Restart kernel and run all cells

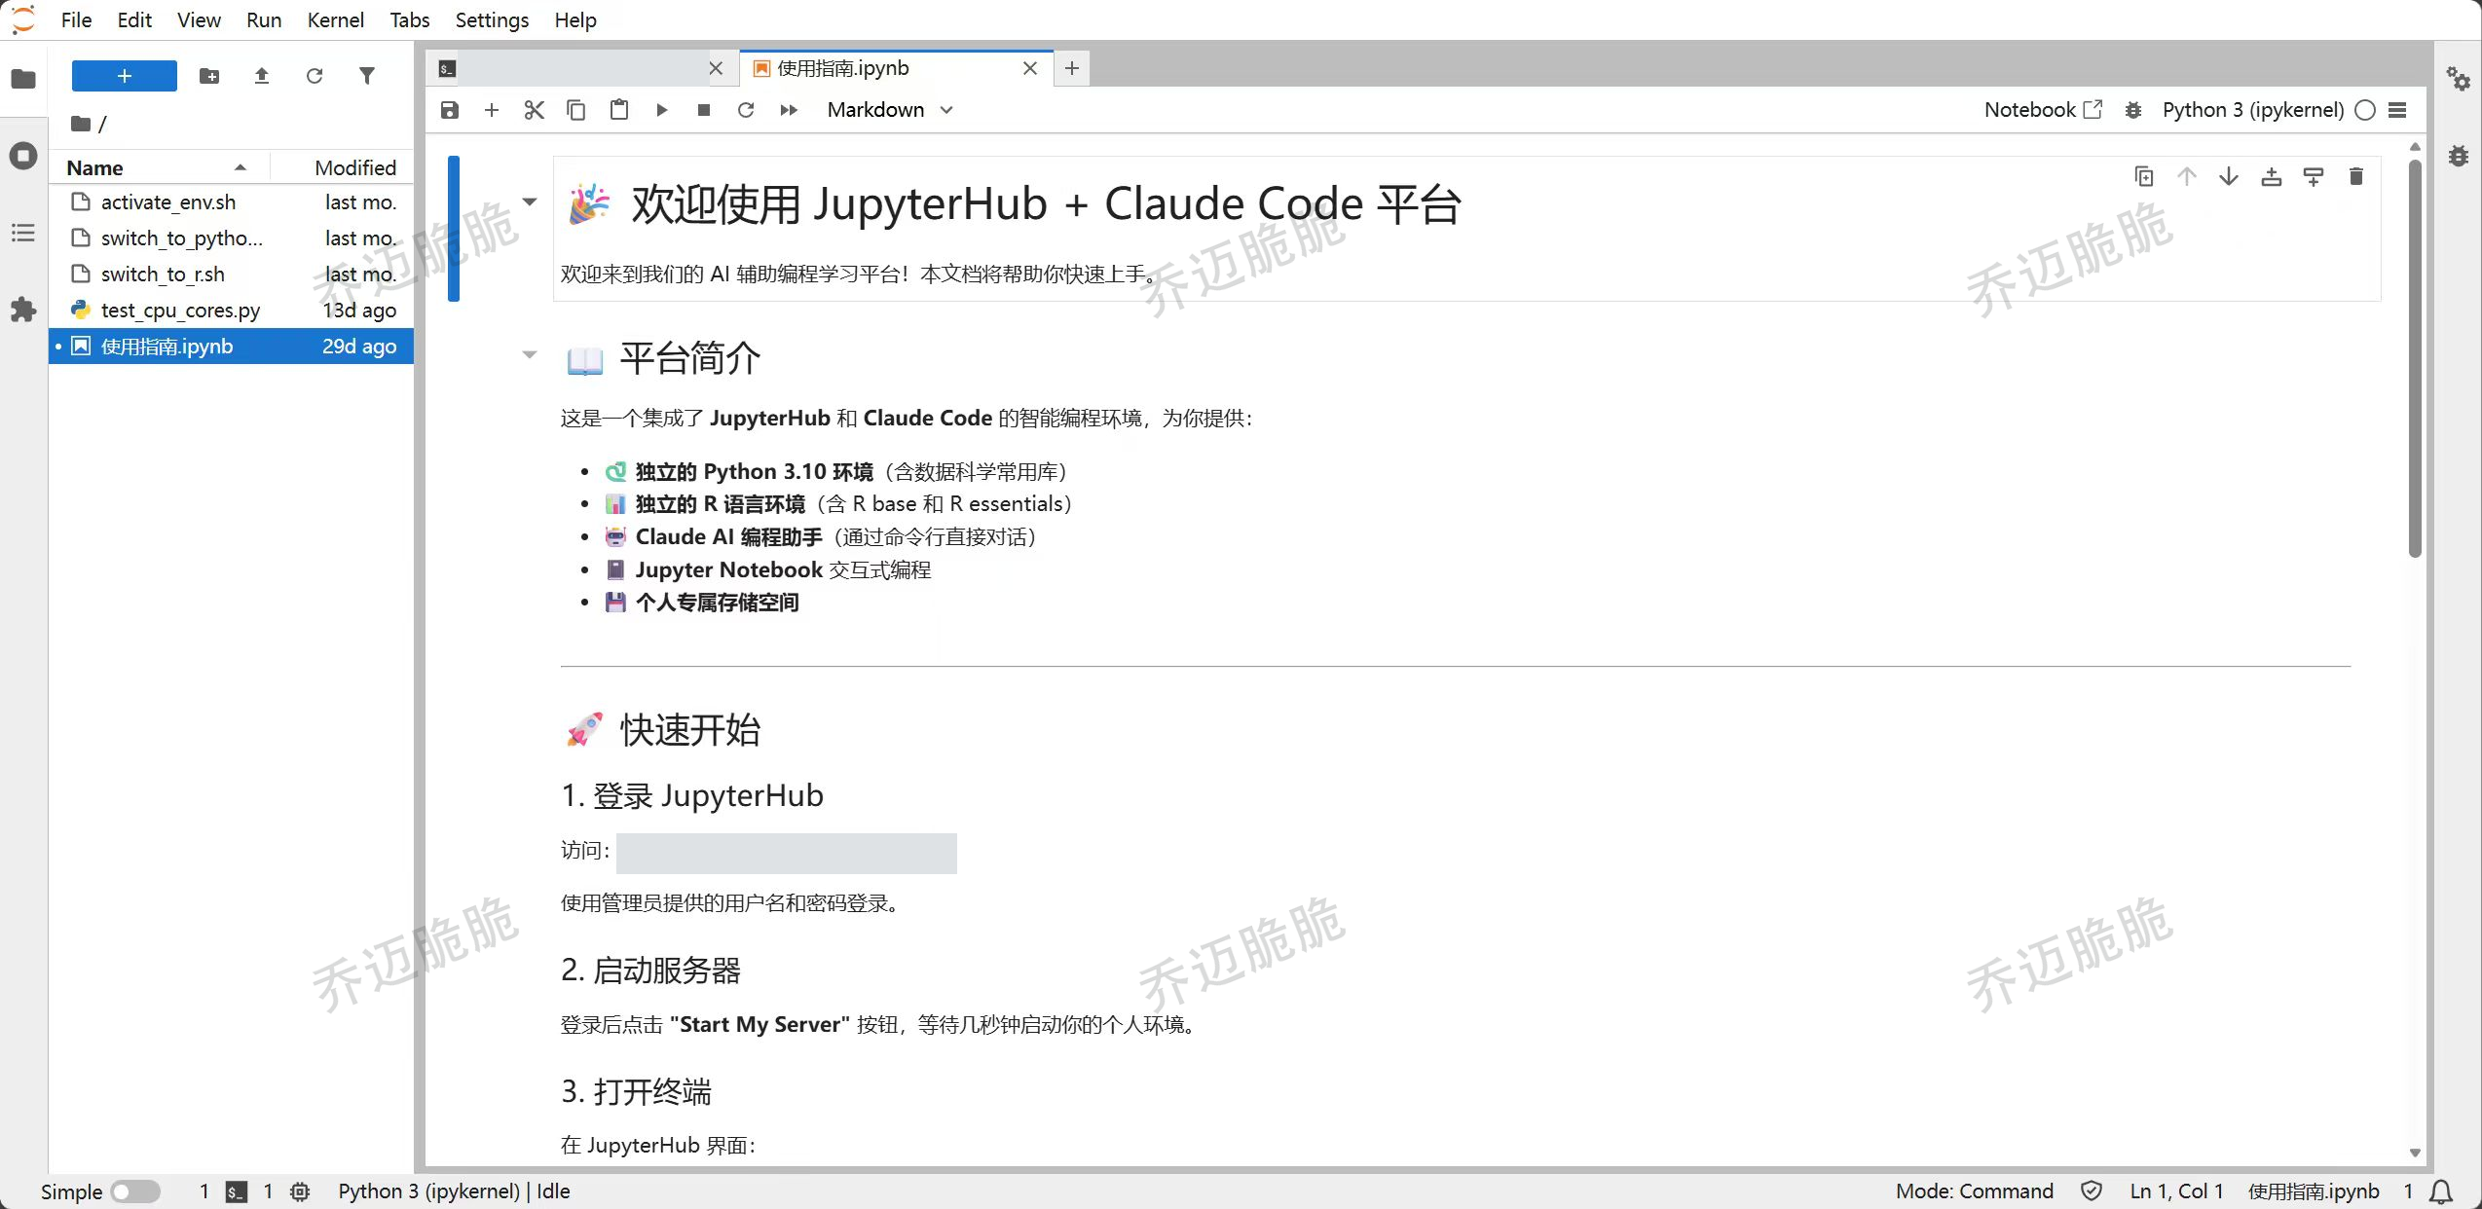789,110
